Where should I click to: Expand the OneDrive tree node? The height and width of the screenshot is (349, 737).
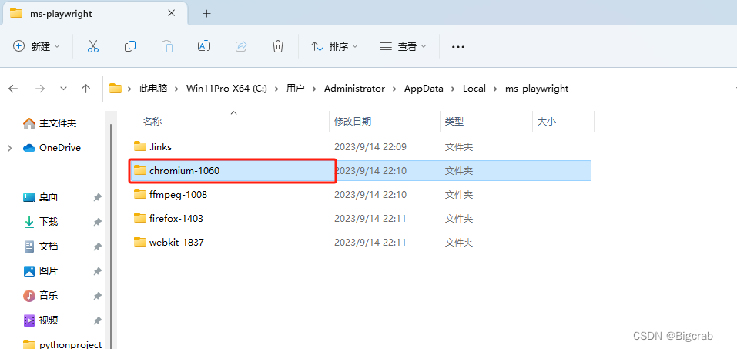pos(9,148)
